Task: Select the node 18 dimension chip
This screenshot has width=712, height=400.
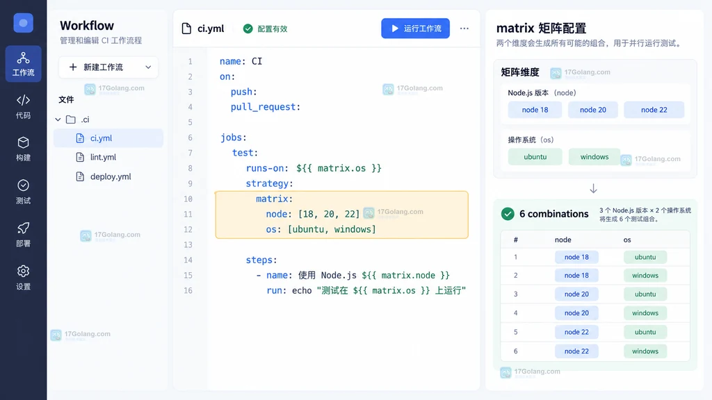Action: [x=535, y=110]
